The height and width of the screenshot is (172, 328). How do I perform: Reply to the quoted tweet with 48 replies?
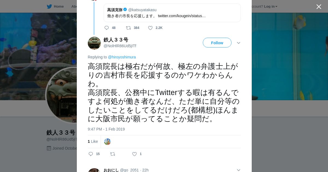[107, 28]
